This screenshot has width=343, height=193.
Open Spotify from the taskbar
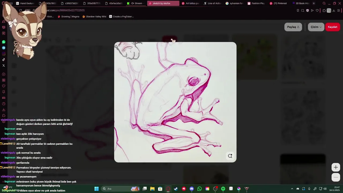223,189
